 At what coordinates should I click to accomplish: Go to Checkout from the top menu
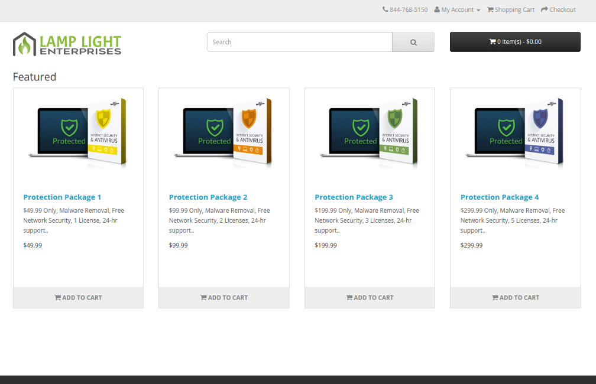[562, 9]
